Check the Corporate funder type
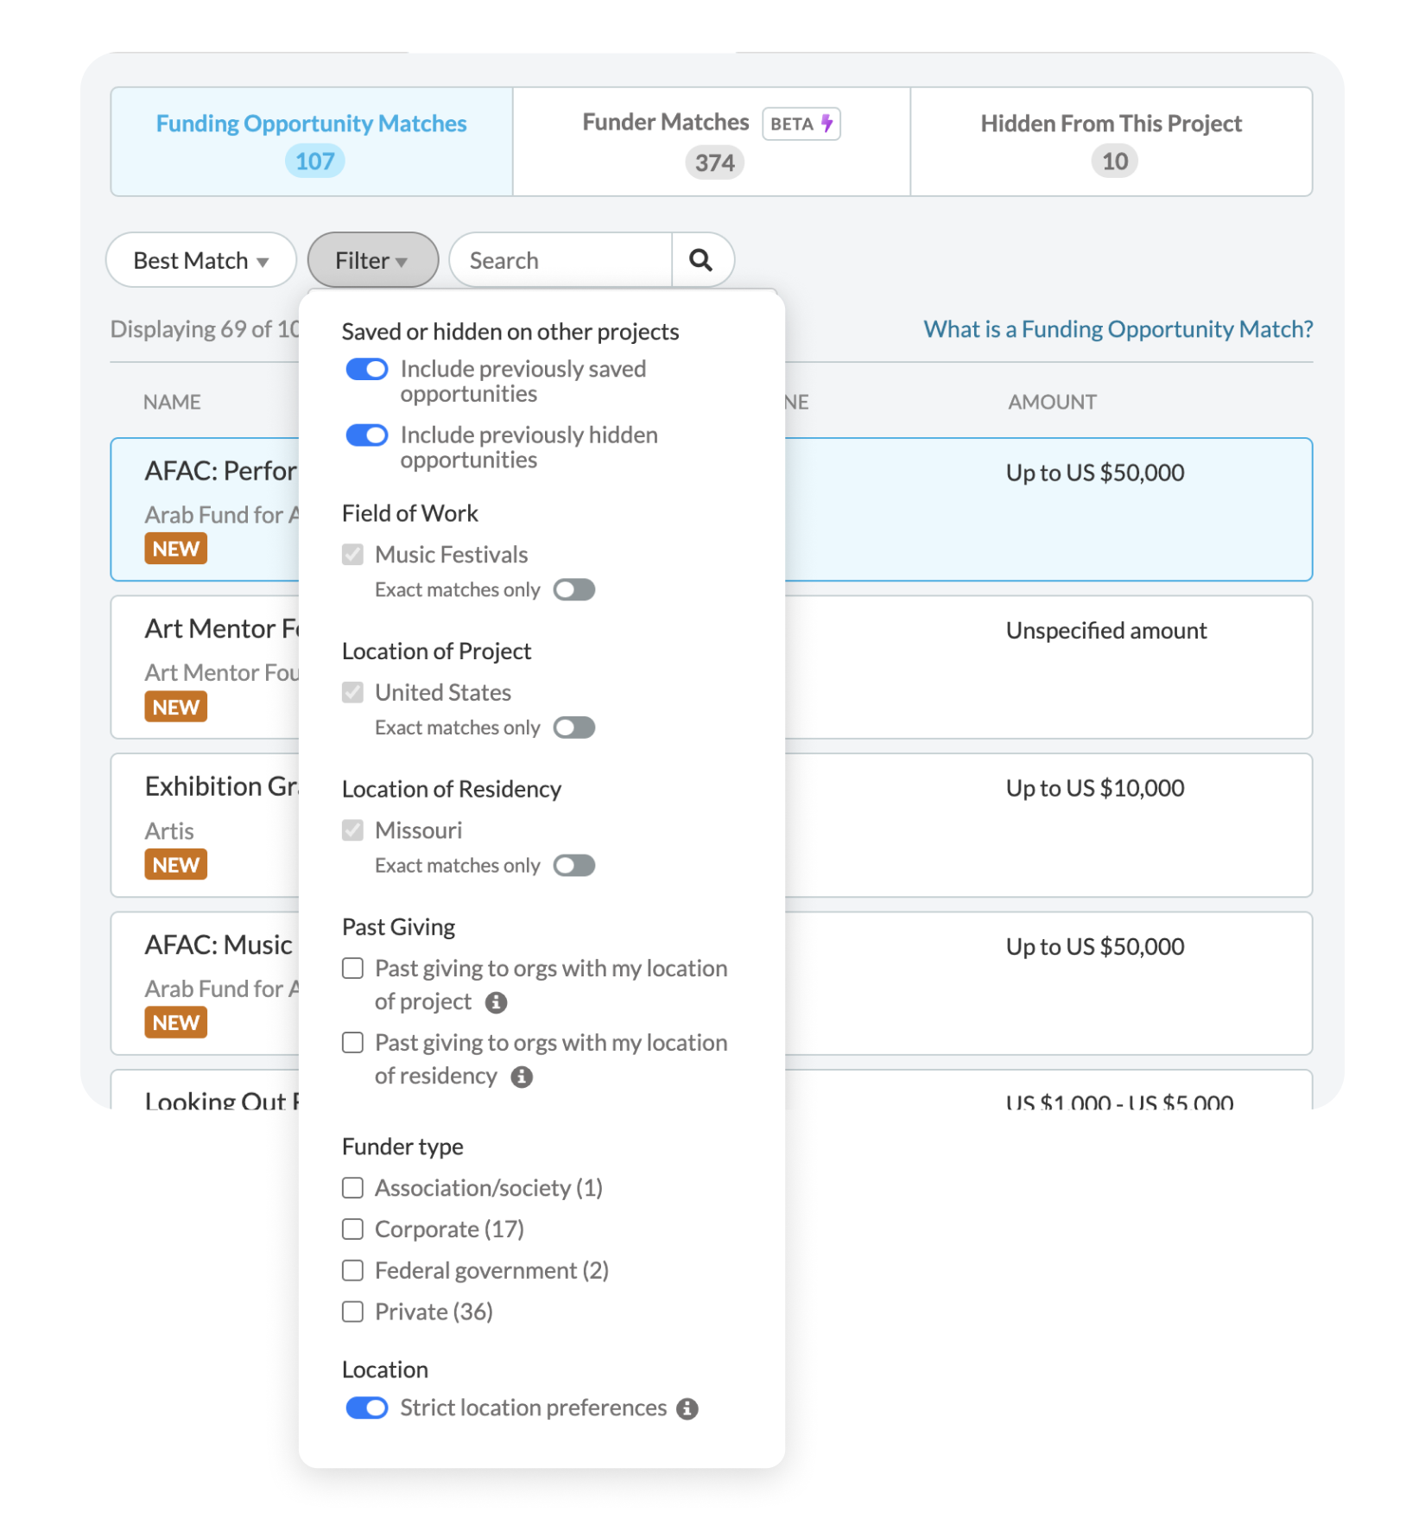Viewport: 1425px width, 1519px height. click(x=352, y=1229)
